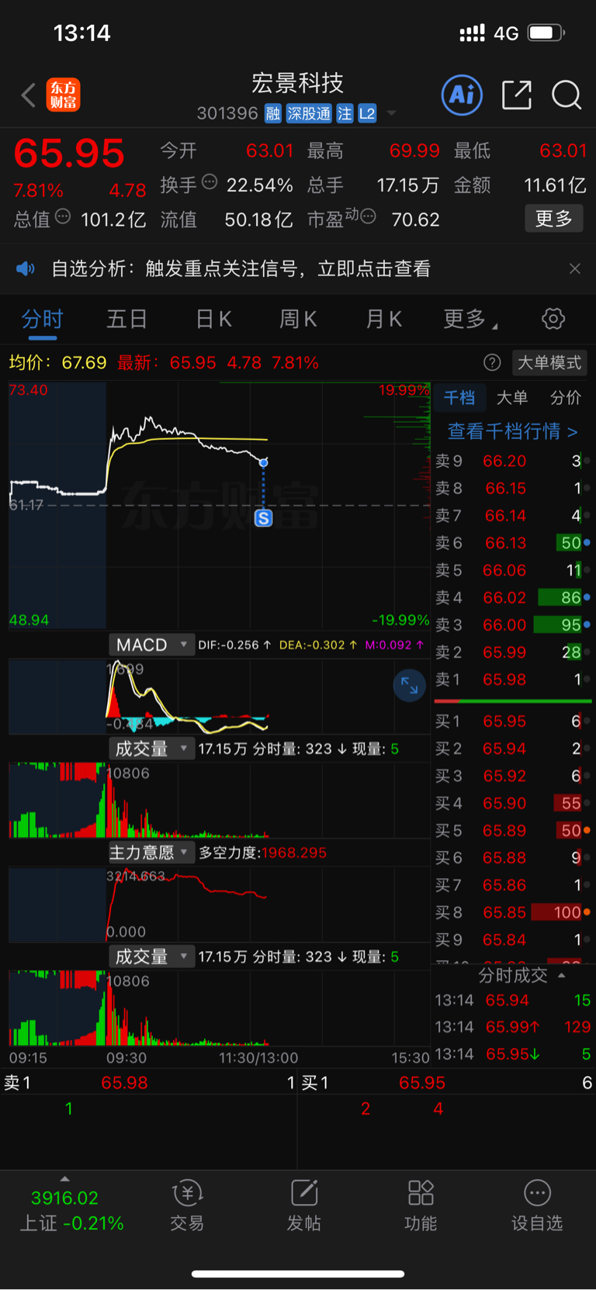Select 大单 tab
This screenshot has width=596, height=1290.
pyautogui.click(x=512, y=398)
